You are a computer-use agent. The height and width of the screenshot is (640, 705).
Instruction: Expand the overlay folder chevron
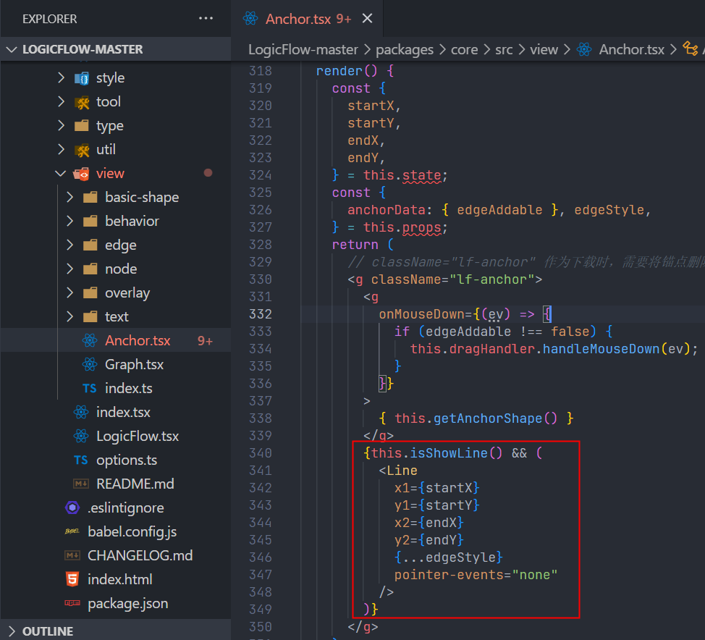pyautogui.click(x=69, y=292)
